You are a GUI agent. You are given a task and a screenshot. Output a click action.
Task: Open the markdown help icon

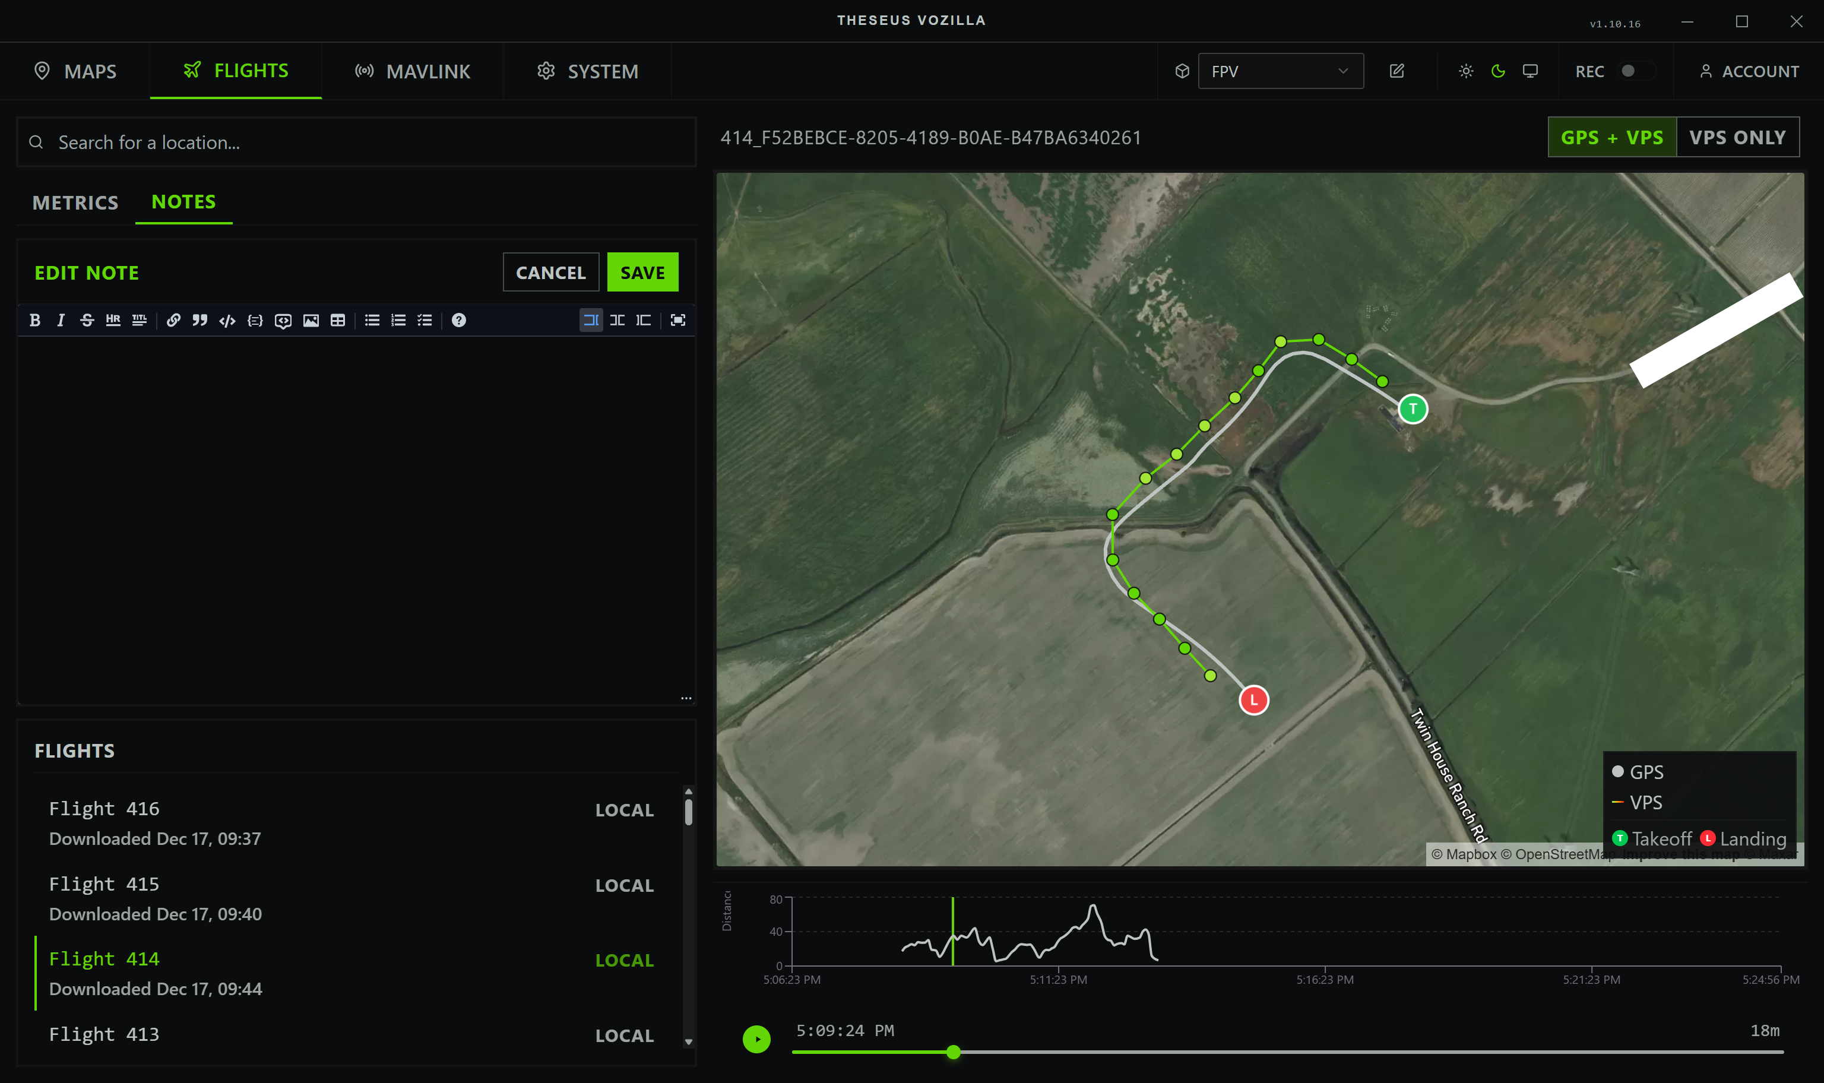coord(459,319)
